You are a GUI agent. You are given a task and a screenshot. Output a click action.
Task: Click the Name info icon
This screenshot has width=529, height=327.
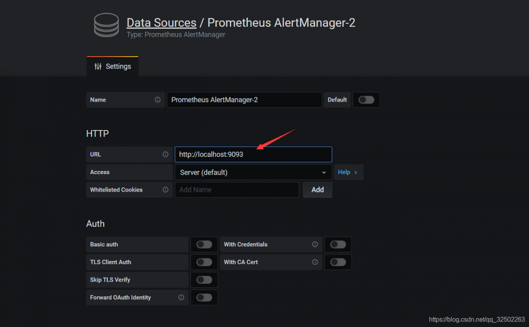(157, 100)
